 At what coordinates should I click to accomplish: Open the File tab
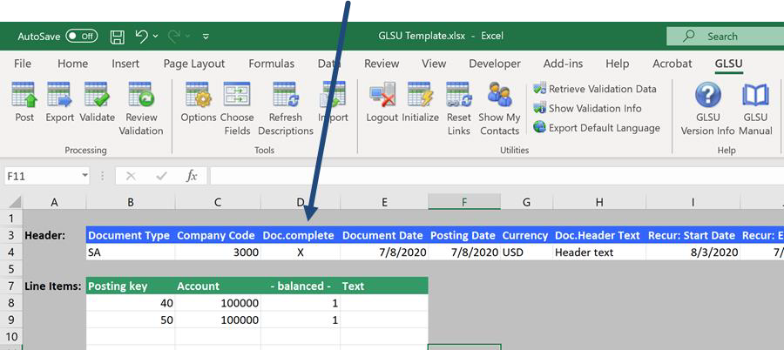click(x=23, y=64)
